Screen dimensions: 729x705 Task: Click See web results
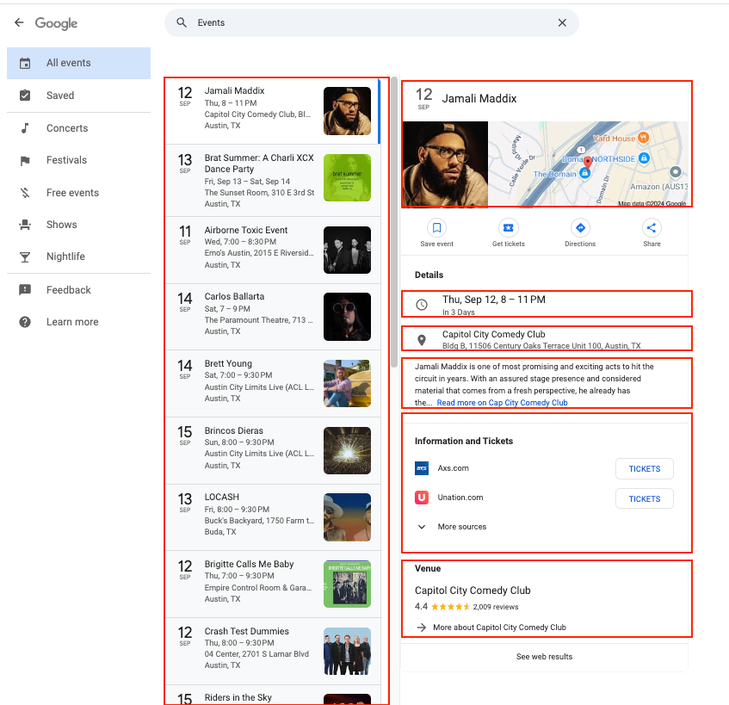(545, 657)
